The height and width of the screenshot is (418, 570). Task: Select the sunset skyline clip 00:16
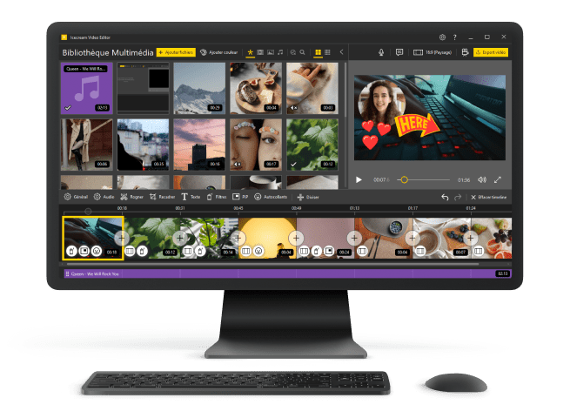(x=199, y=145)
